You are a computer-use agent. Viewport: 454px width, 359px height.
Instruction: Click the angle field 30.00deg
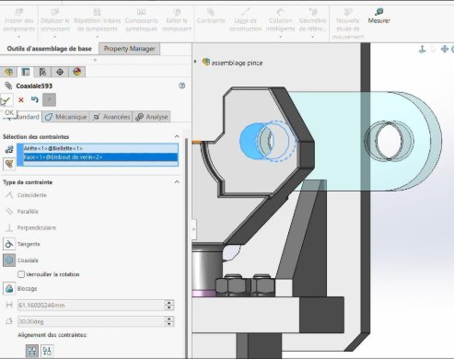91,321
